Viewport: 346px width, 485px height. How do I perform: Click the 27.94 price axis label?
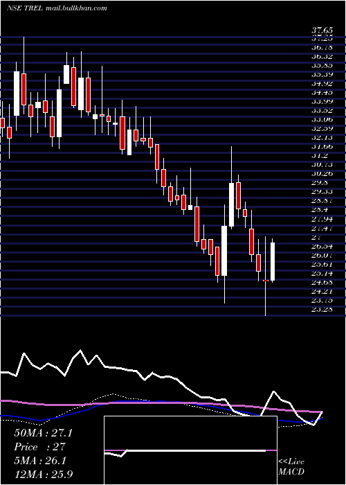[x=322, y=220]
